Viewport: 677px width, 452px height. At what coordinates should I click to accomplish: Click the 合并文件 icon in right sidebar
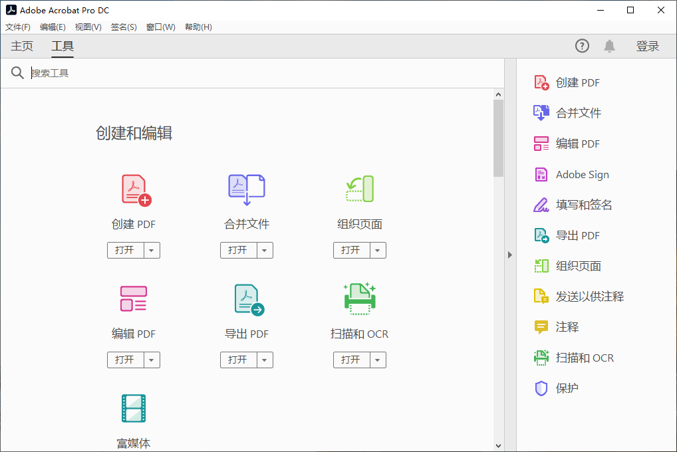tap(541, 113)
